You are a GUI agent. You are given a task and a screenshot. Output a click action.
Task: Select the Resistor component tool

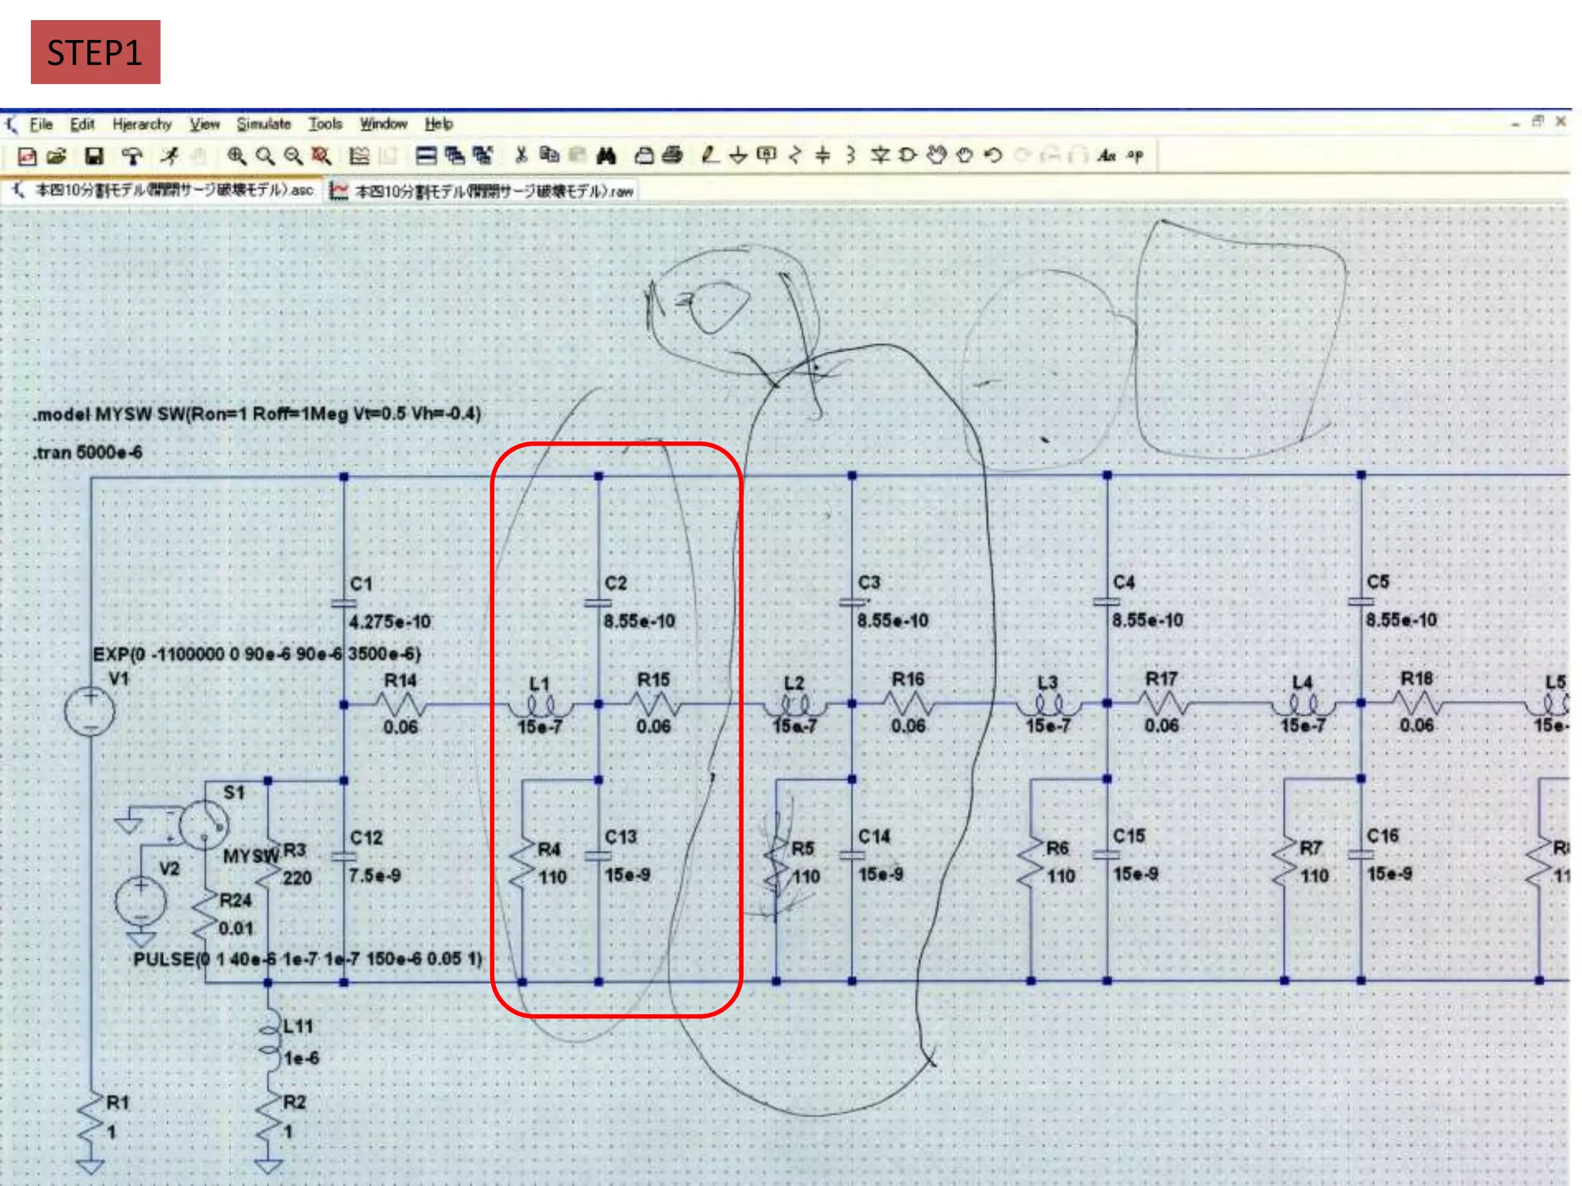click(795, 156)
